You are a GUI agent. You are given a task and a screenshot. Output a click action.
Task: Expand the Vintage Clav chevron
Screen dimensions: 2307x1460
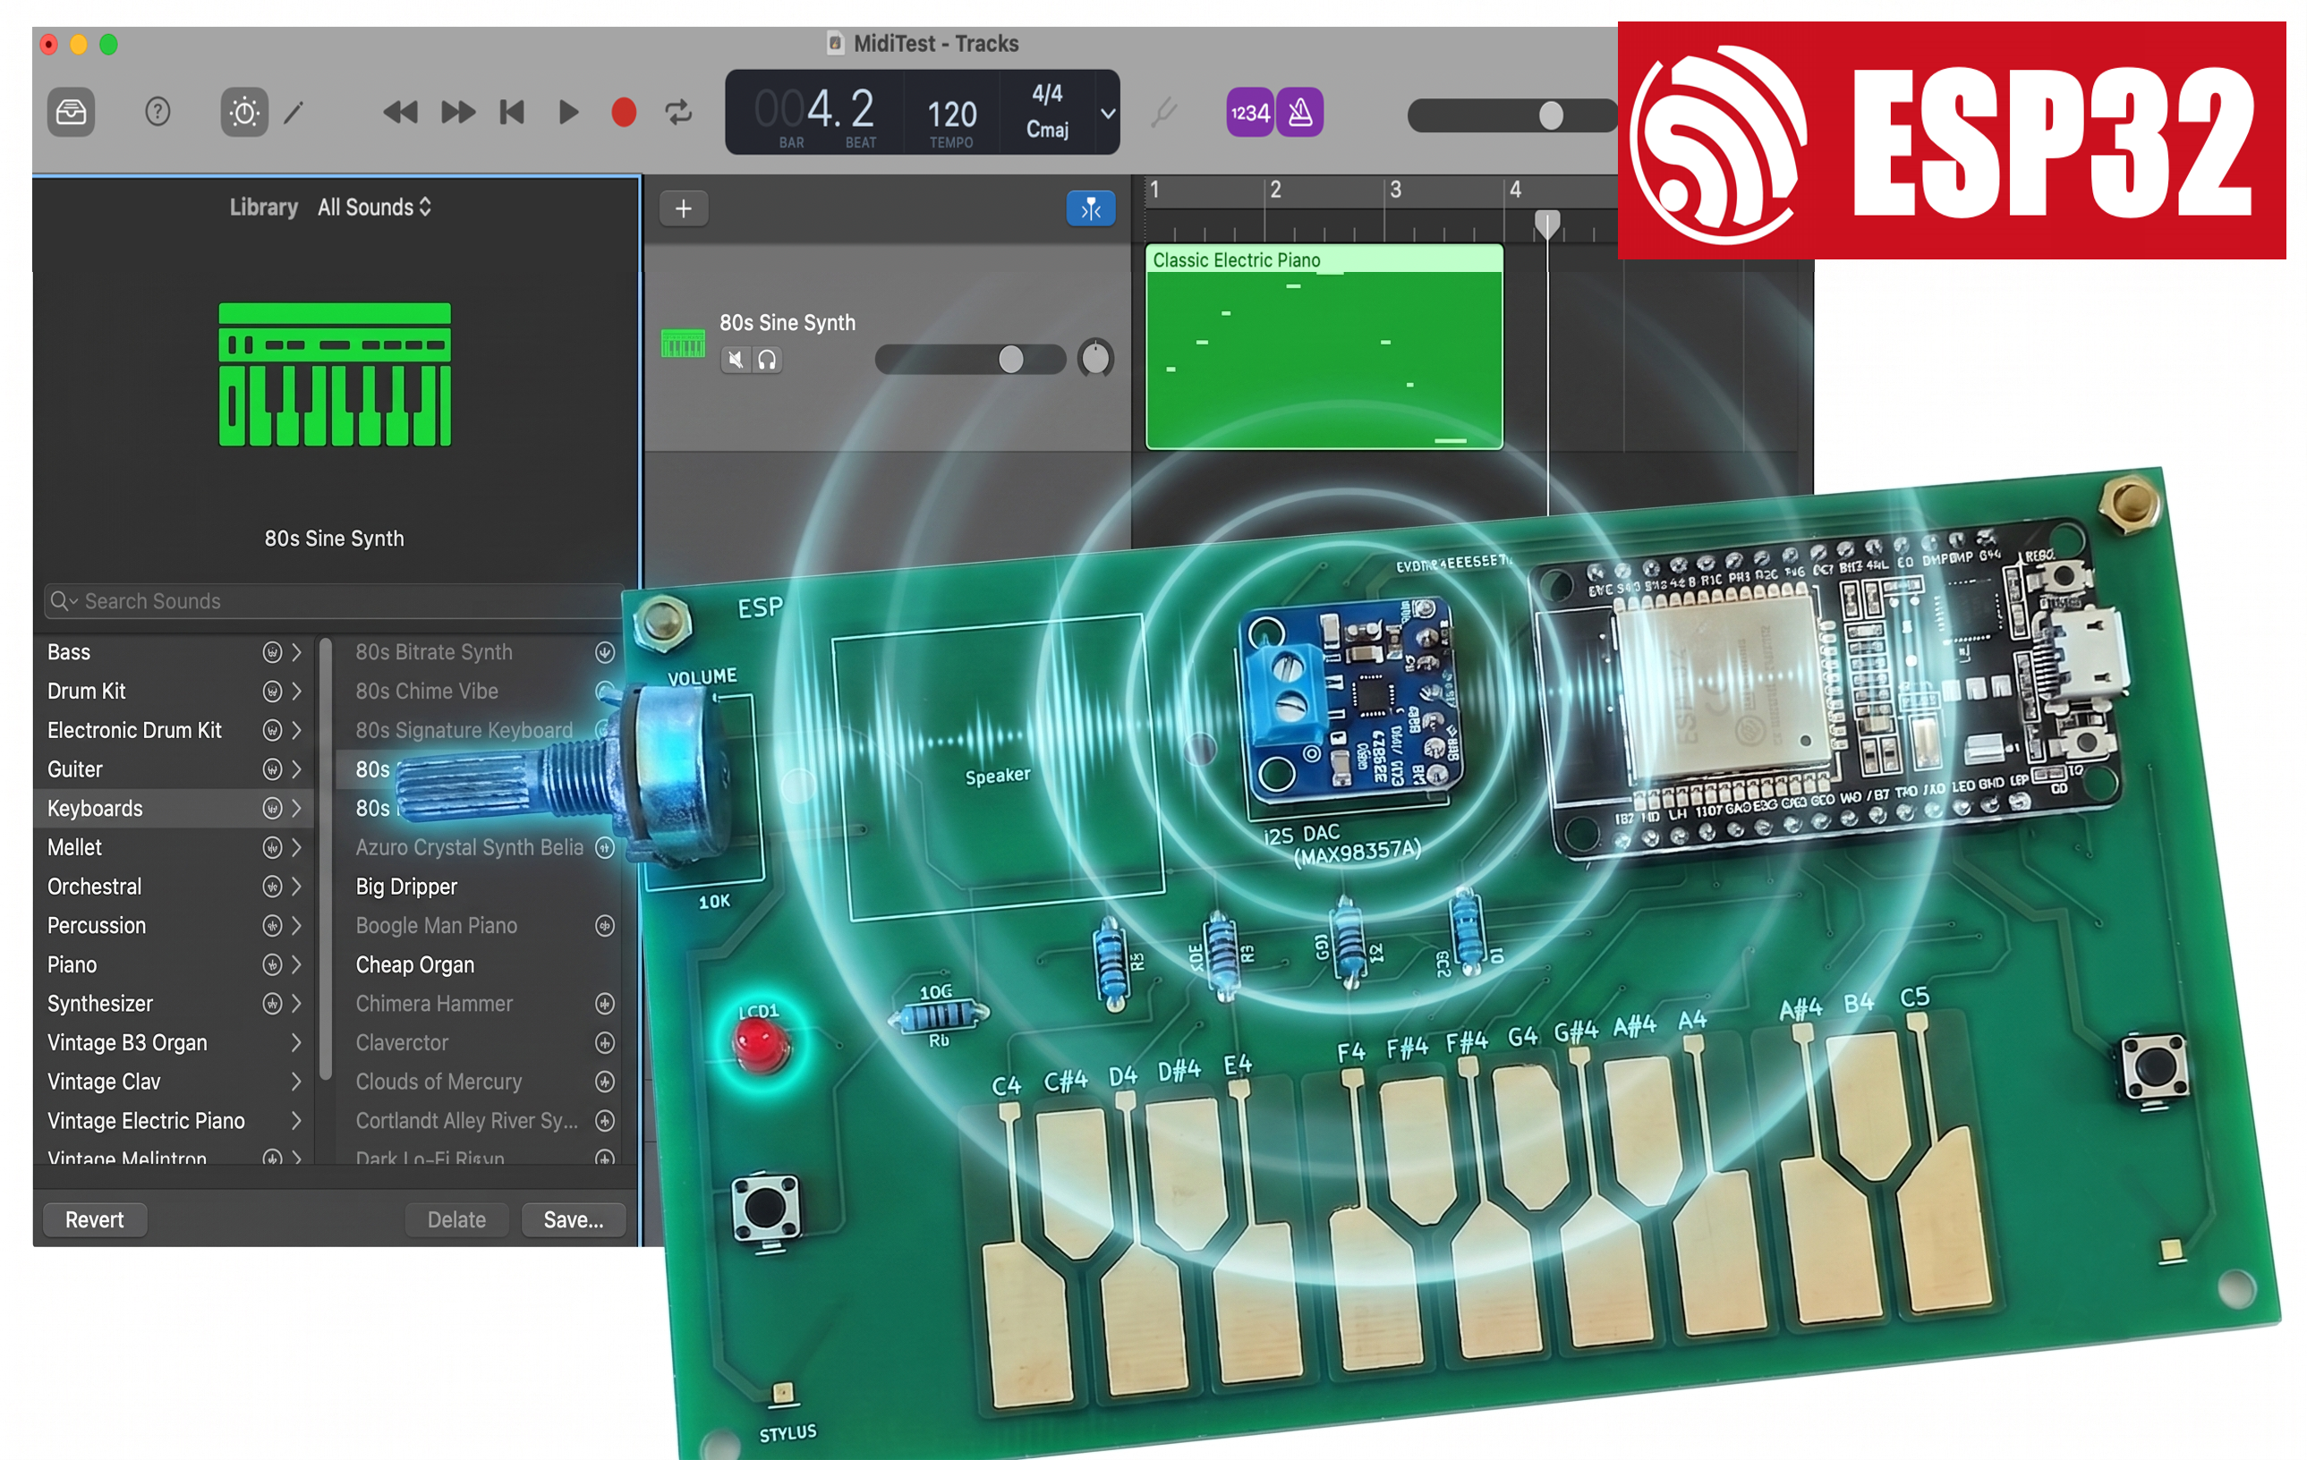pyautogui.click(x=297, y=1082)
